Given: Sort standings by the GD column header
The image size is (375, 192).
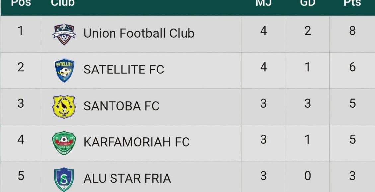Looking at the screenshot, I should click(x=308, y=3).
